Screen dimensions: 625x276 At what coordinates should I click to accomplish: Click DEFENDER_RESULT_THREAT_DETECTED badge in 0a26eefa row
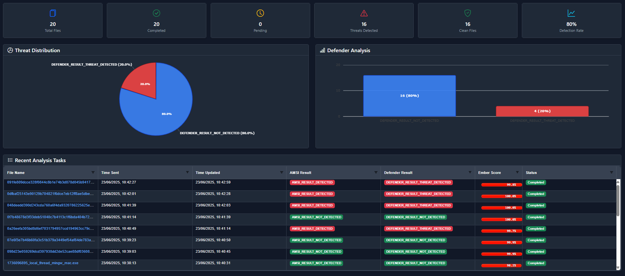418,229
